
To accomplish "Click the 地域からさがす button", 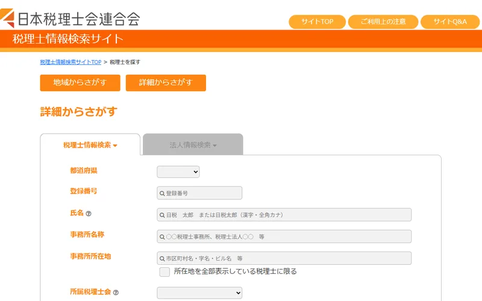I will 80,82.
